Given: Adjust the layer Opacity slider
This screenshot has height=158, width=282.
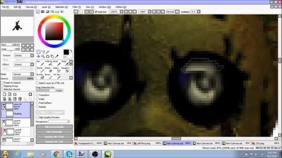Looking at the screenshot, I should [x=23, y=79].
